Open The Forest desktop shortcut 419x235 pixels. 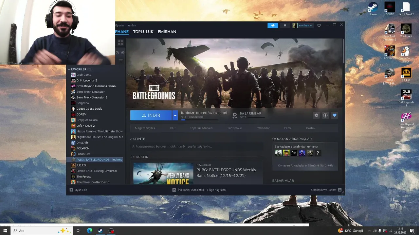coord(406,31)
